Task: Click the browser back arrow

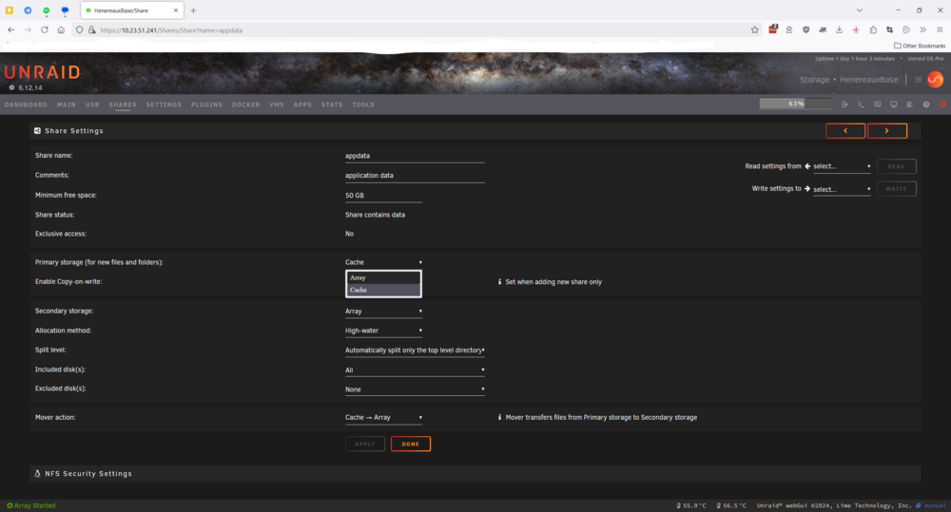Action: click(x=10, y=29)
